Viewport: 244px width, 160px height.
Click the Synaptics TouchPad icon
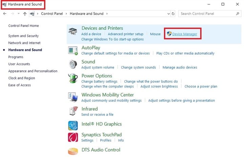pyautogui.click(x=73, y=137)
